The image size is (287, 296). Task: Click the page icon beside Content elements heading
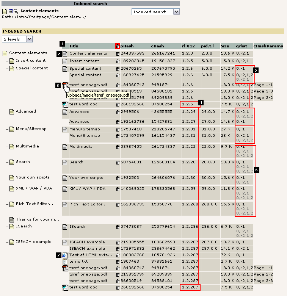point(5,11)
